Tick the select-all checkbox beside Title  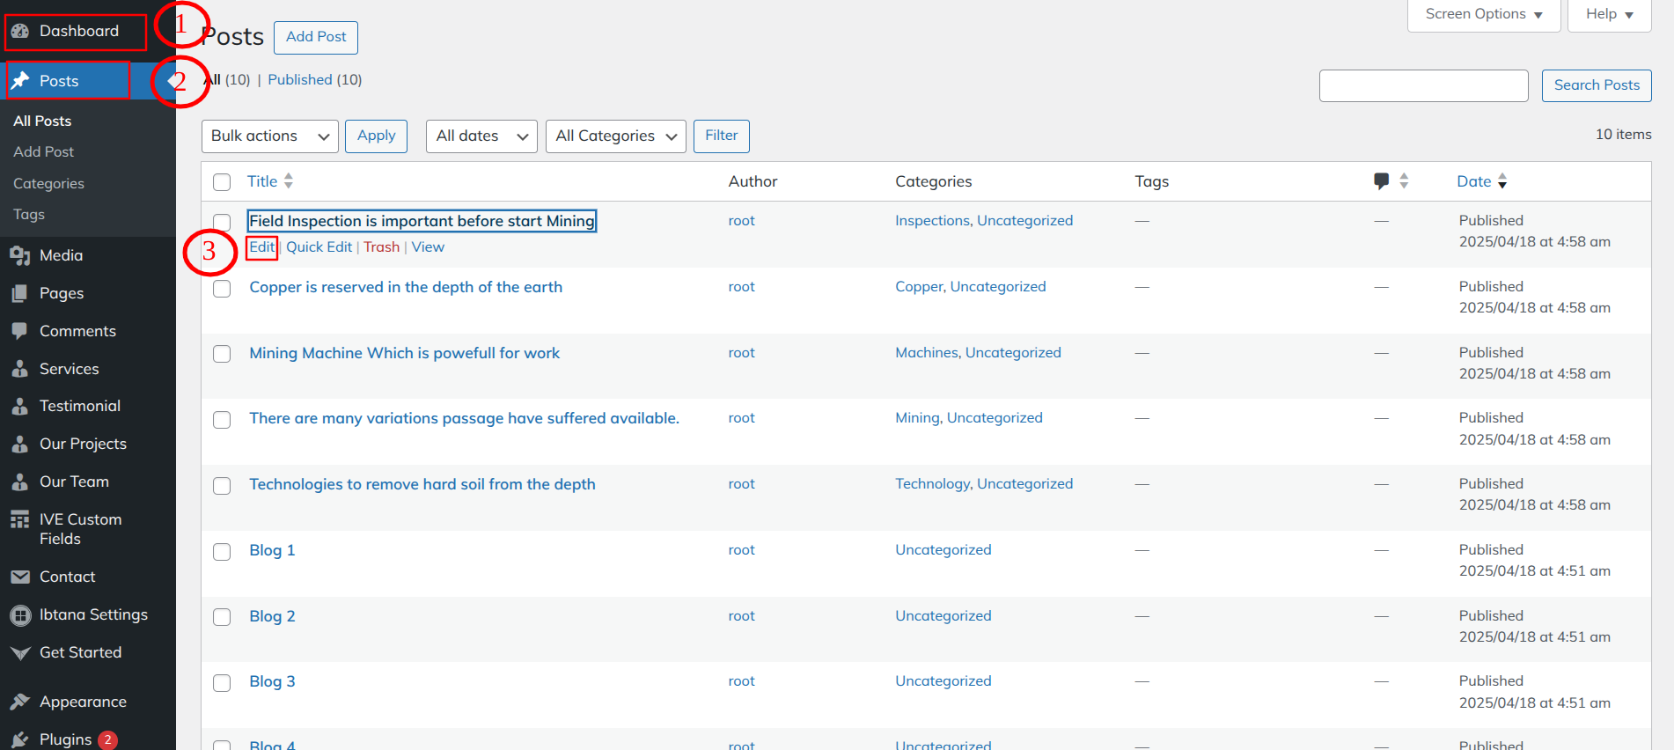point(222,182)
